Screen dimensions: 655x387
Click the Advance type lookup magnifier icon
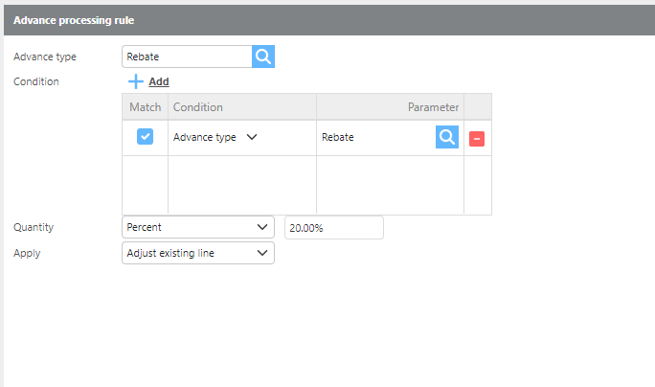(263, 57)
